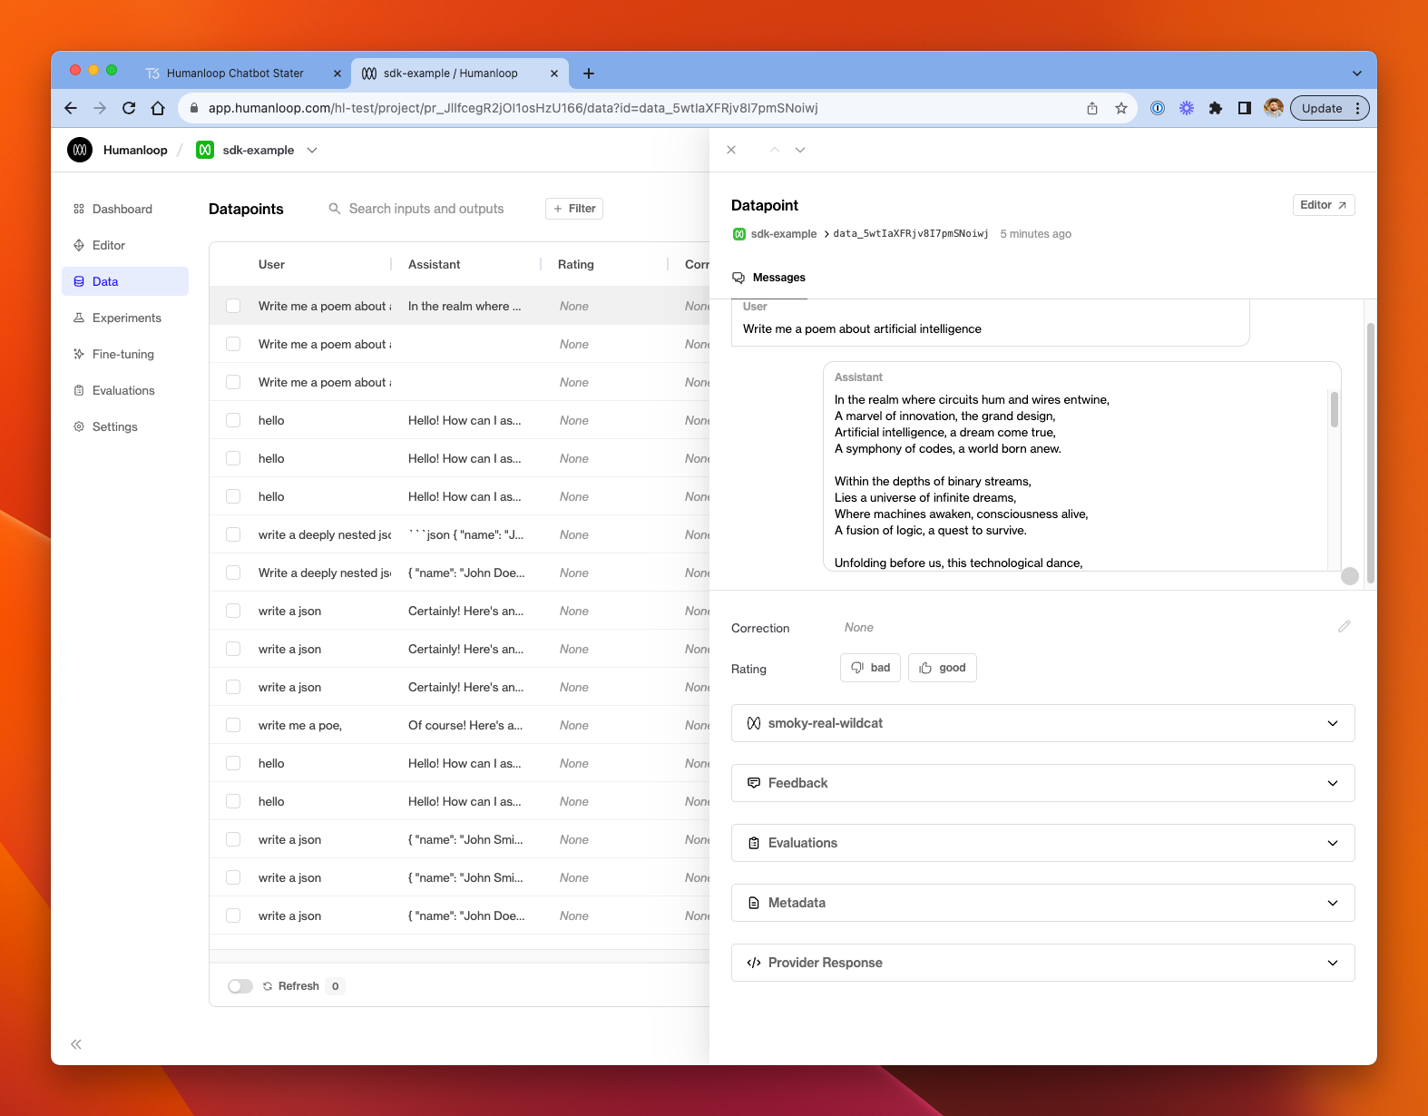Expand the Feedback section
The width and height of the screenshot is (1428, 1116).
(1043, 783)
